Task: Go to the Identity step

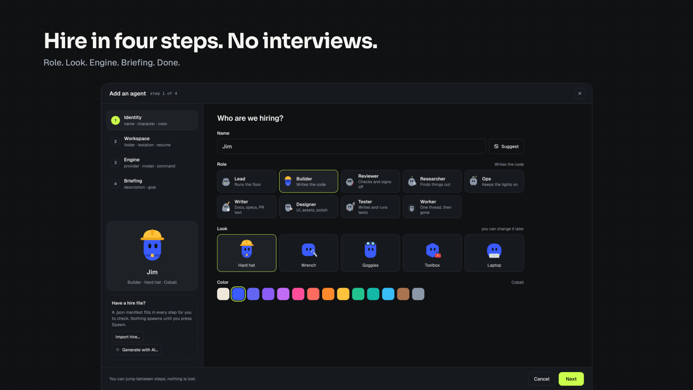Action: pos(152,120)
